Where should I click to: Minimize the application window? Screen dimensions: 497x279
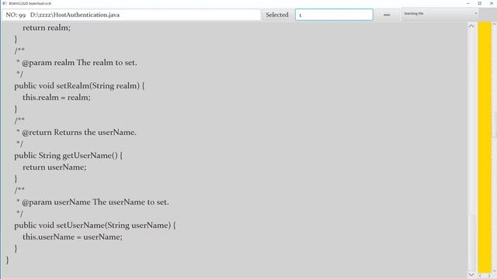(468, 3)
